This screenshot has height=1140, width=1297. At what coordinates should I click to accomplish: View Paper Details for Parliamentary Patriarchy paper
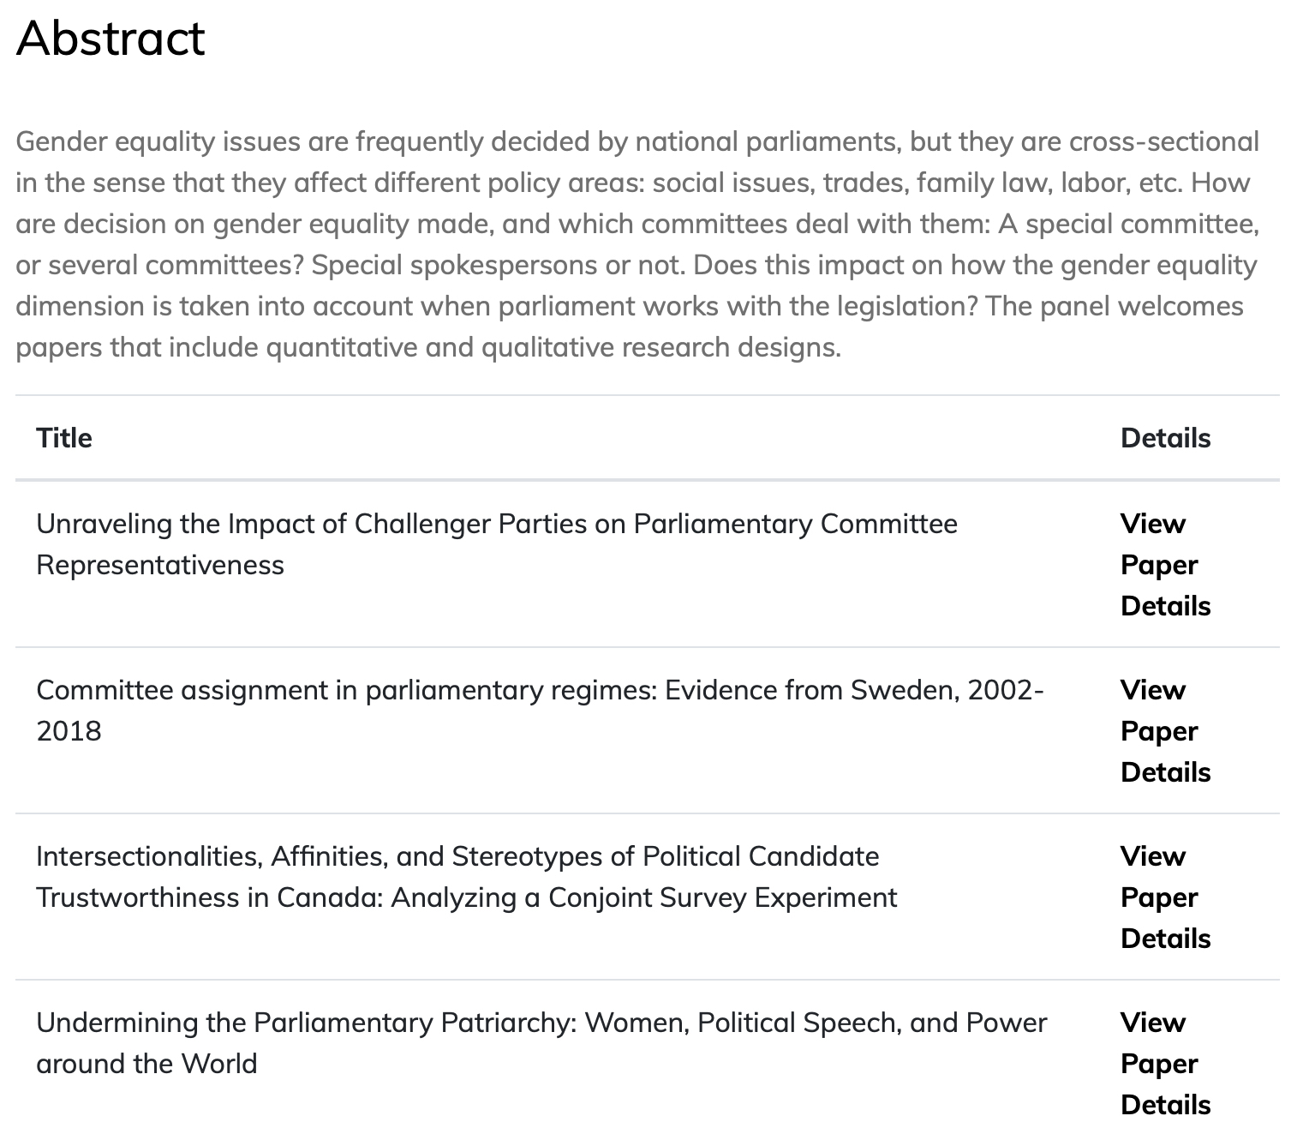click(x=1164, y=1064)
